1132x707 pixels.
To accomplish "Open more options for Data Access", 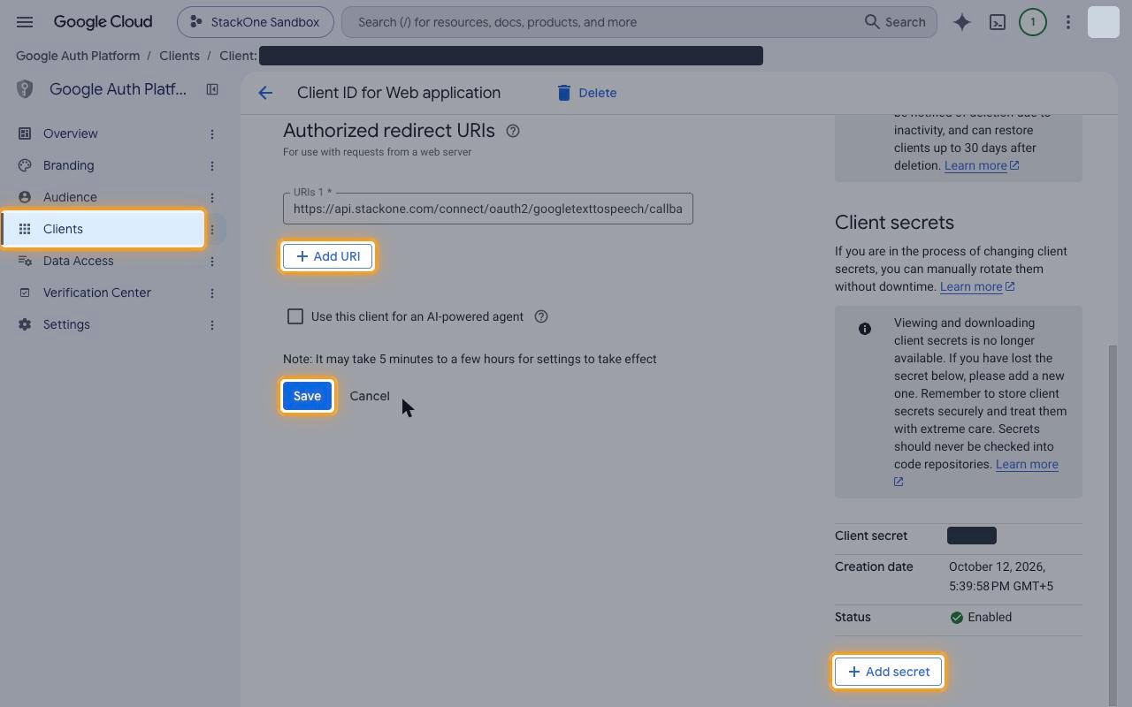I will pyautogui.click(x=212, y=261).
